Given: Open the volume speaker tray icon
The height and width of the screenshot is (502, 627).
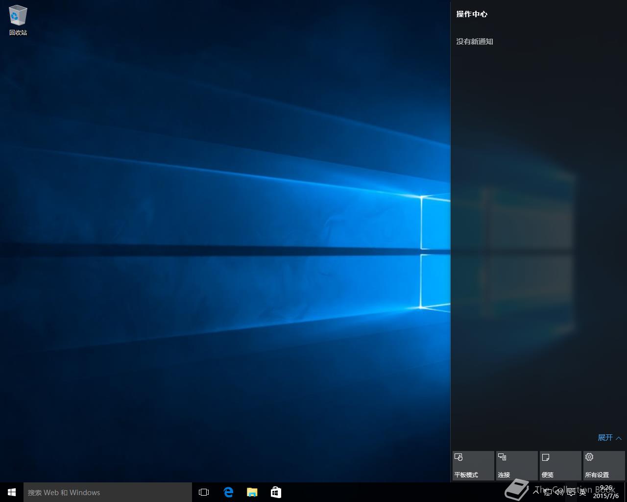Looking at the screenshot, I should click(559, 492).
